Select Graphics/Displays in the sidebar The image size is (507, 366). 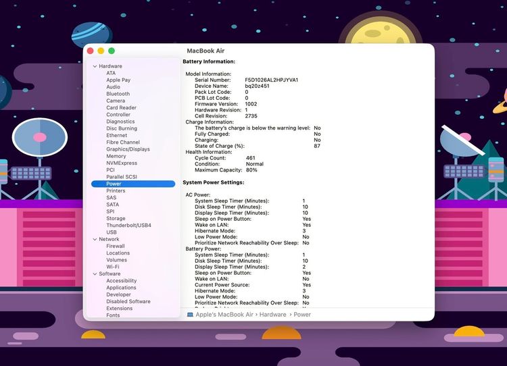pyautogui.click(x=128, y=149)
